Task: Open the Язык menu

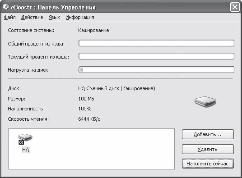Action: click(54, 17)
